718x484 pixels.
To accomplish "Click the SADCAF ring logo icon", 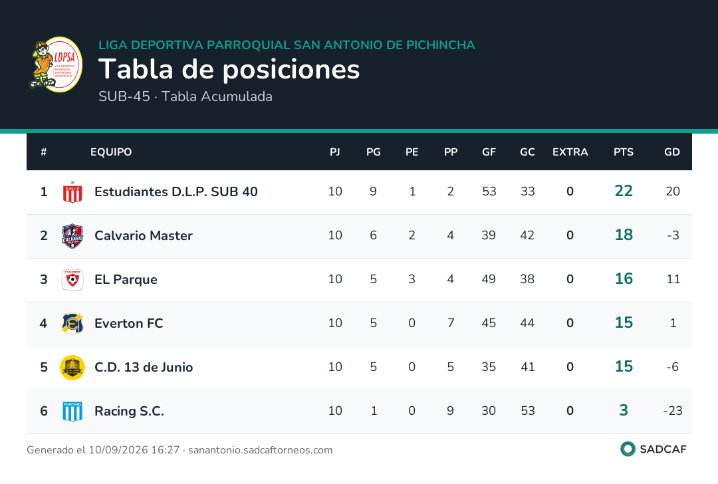I will coord(628,449).
